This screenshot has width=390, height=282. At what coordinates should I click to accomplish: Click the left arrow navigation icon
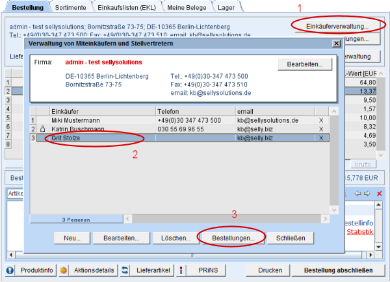pyautogui.click(x=357, y=194)
